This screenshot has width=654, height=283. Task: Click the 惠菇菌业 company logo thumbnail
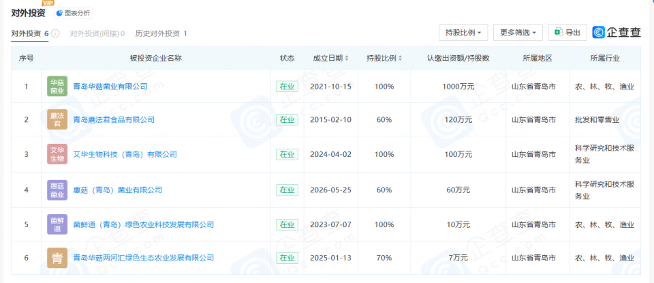coord(57,190)
